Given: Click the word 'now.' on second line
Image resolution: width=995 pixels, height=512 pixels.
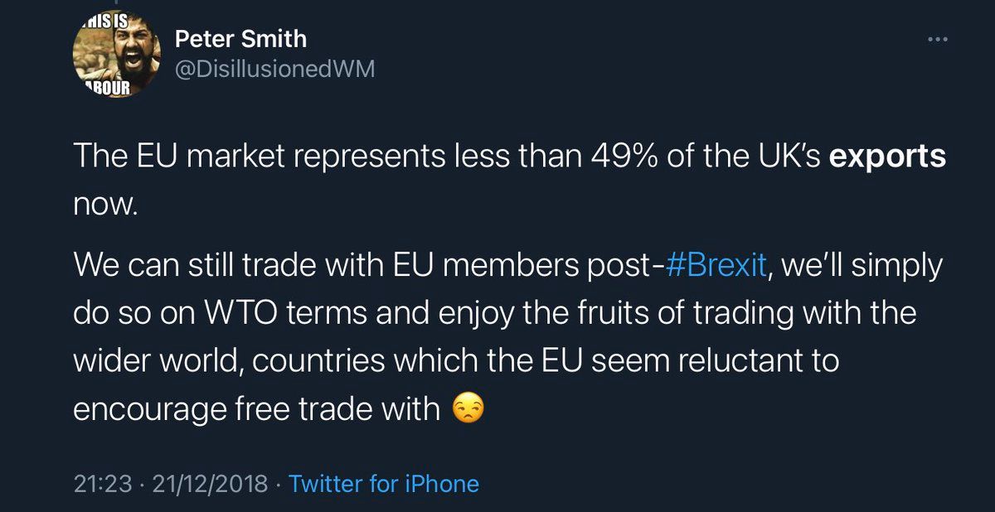Looking at the screenshot, I should click(102, 205).
